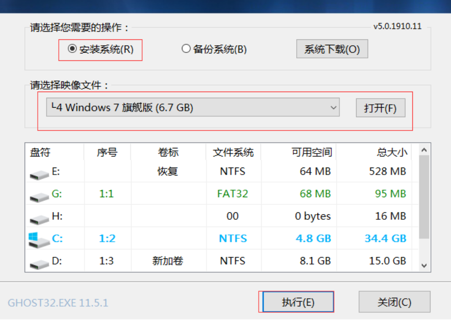
Task: Select the 备份系统(B) radio button
Action: pos(186,49)
